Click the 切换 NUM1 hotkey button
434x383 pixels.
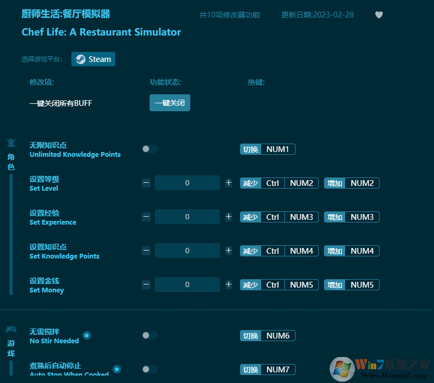pos(267,149)
